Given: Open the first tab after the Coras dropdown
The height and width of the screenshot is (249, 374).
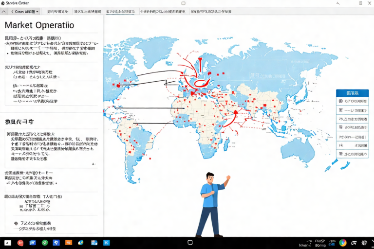Looking at the screenshot, I should pyautogui.click(x=57, y=12).
